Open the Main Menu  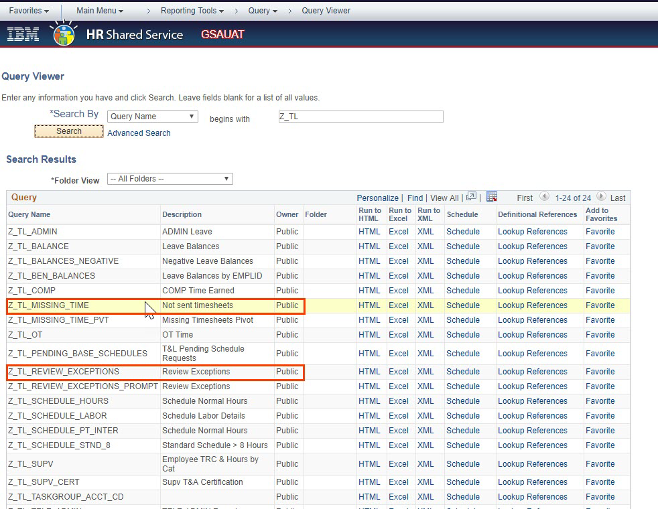[x=99, y=10]
